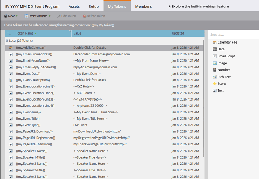Sort by the Value column header
Screen dimensions: 259x179
pos(121,34)
